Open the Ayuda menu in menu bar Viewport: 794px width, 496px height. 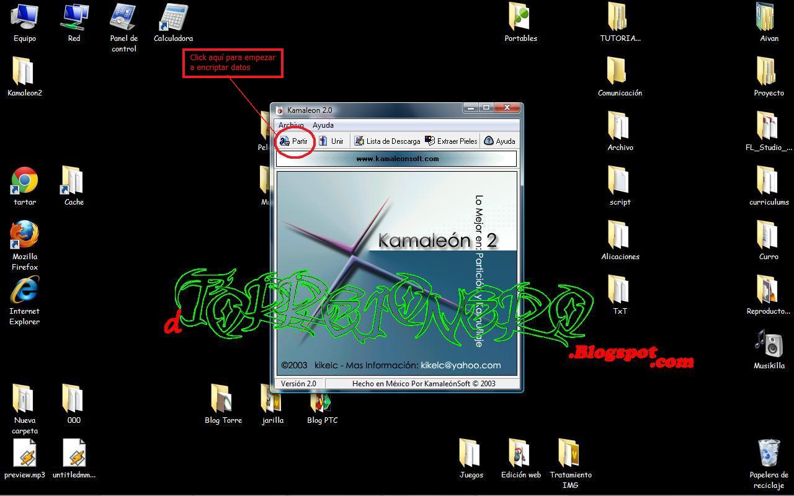(323, 125)
